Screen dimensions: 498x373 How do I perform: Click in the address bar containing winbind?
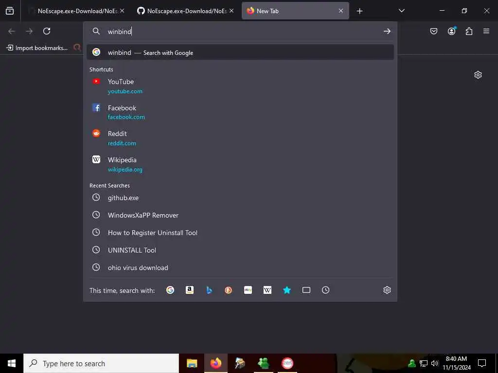[241, 32]
